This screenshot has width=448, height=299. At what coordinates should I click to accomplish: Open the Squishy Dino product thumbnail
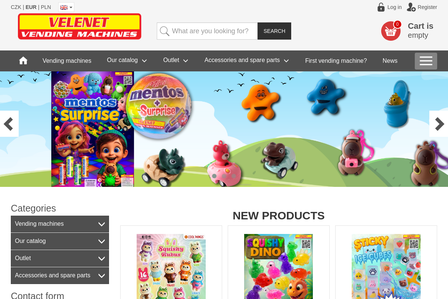tap(279, 266)
